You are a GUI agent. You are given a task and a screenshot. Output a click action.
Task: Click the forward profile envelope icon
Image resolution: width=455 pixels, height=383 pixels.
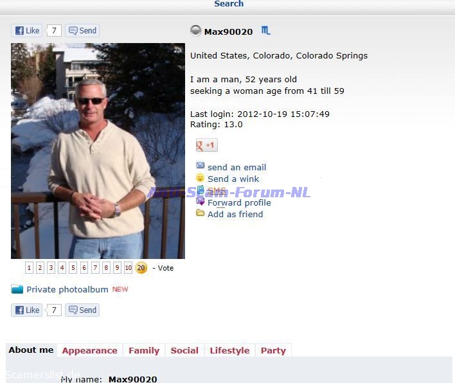coord(201,200)
